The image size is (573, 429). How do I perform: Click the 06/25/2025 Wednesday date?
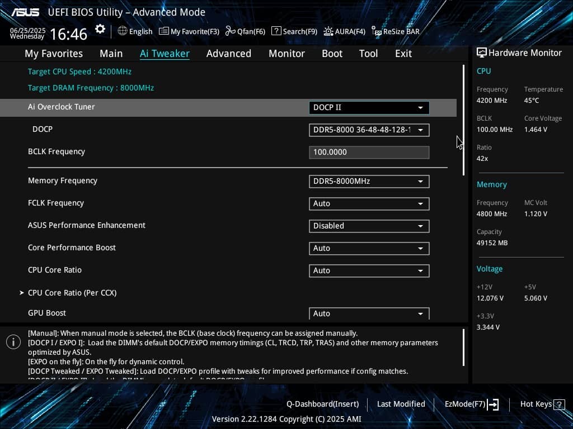coord(27,33)
